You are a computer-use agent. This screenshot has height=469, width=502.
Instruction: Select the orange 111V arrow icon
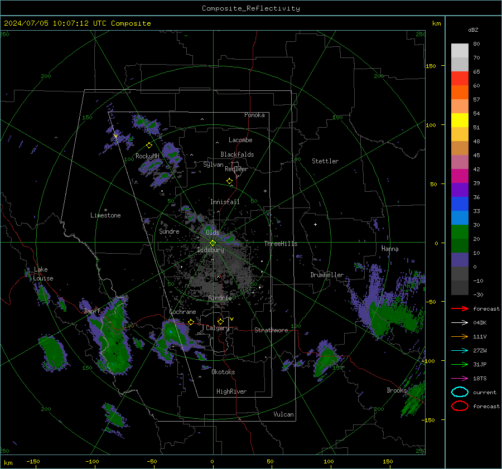coord(460,336)
